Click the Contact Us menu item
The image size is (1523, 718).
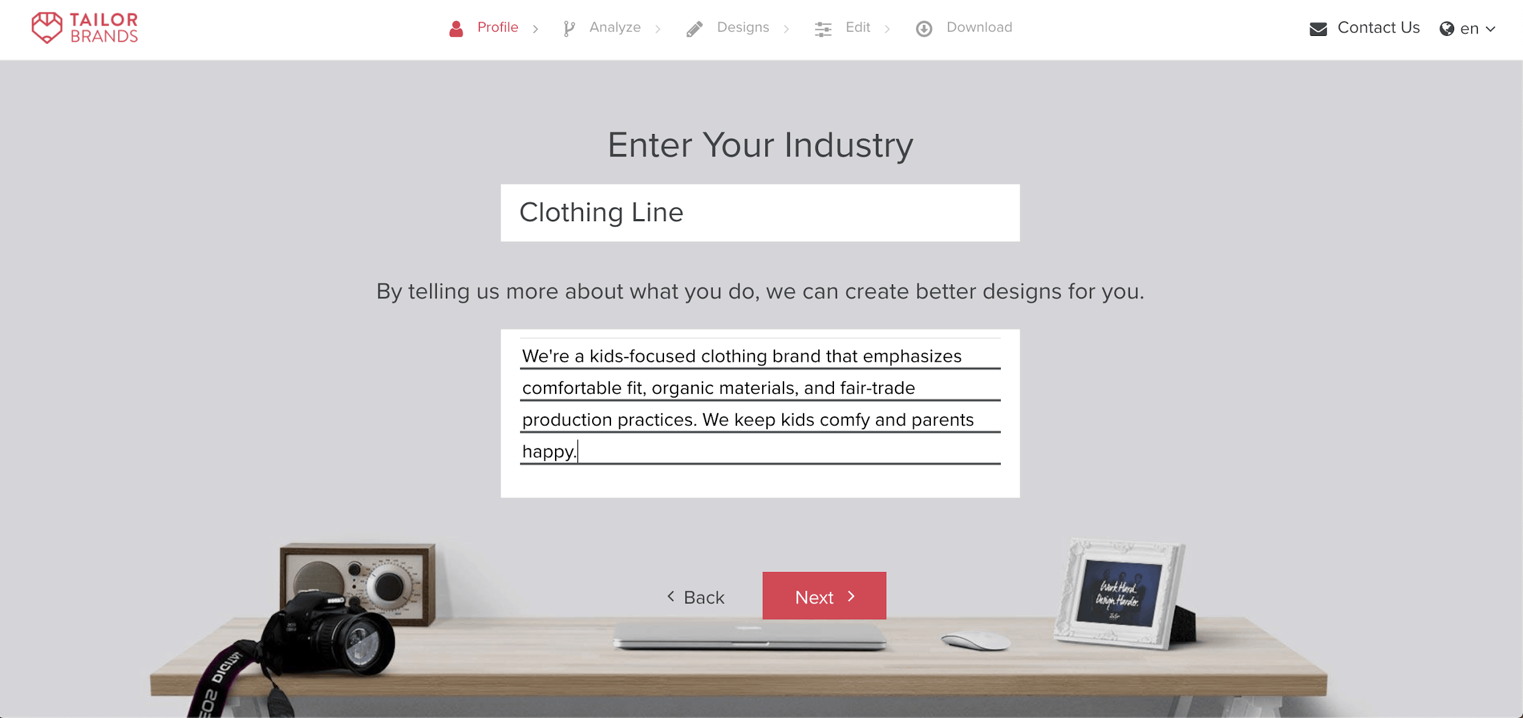click(1365, 27)
